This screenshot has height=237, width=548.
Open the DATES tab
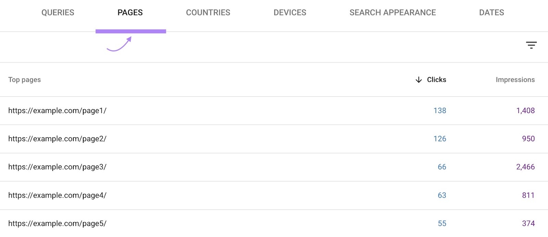[x=491, y=13]
